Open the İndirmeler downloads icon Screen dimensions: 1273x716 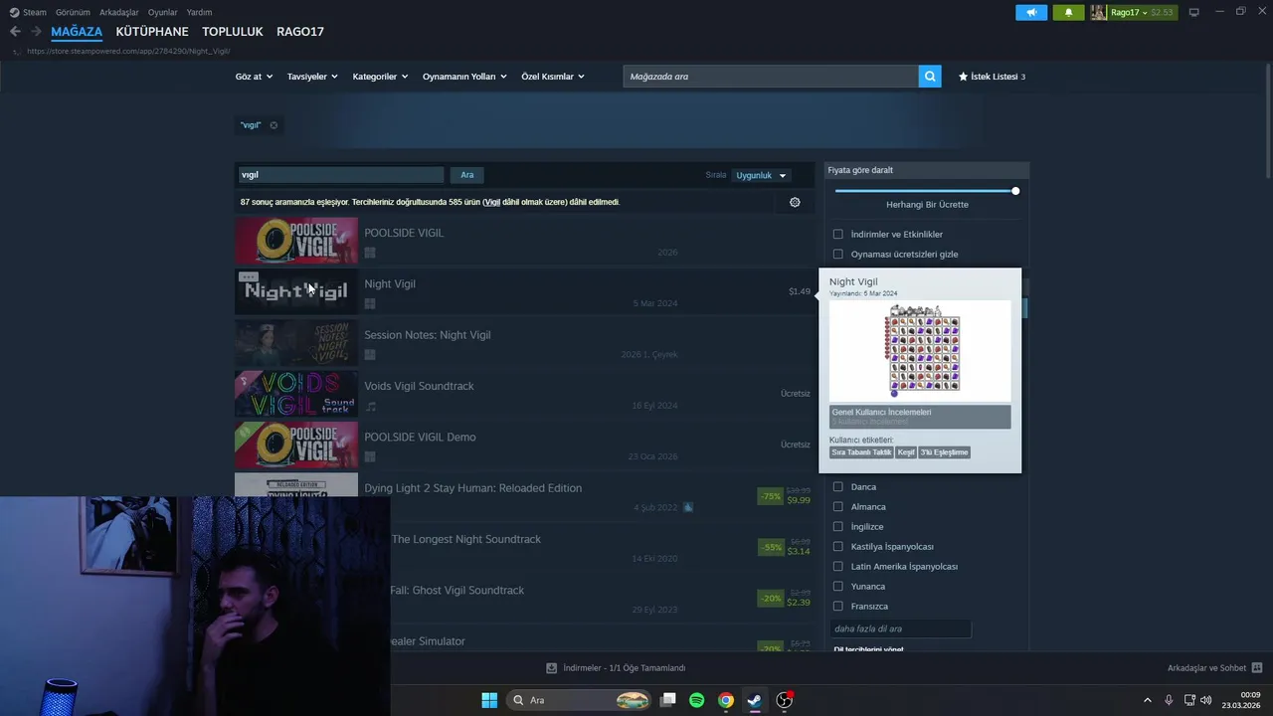point(552,668)
